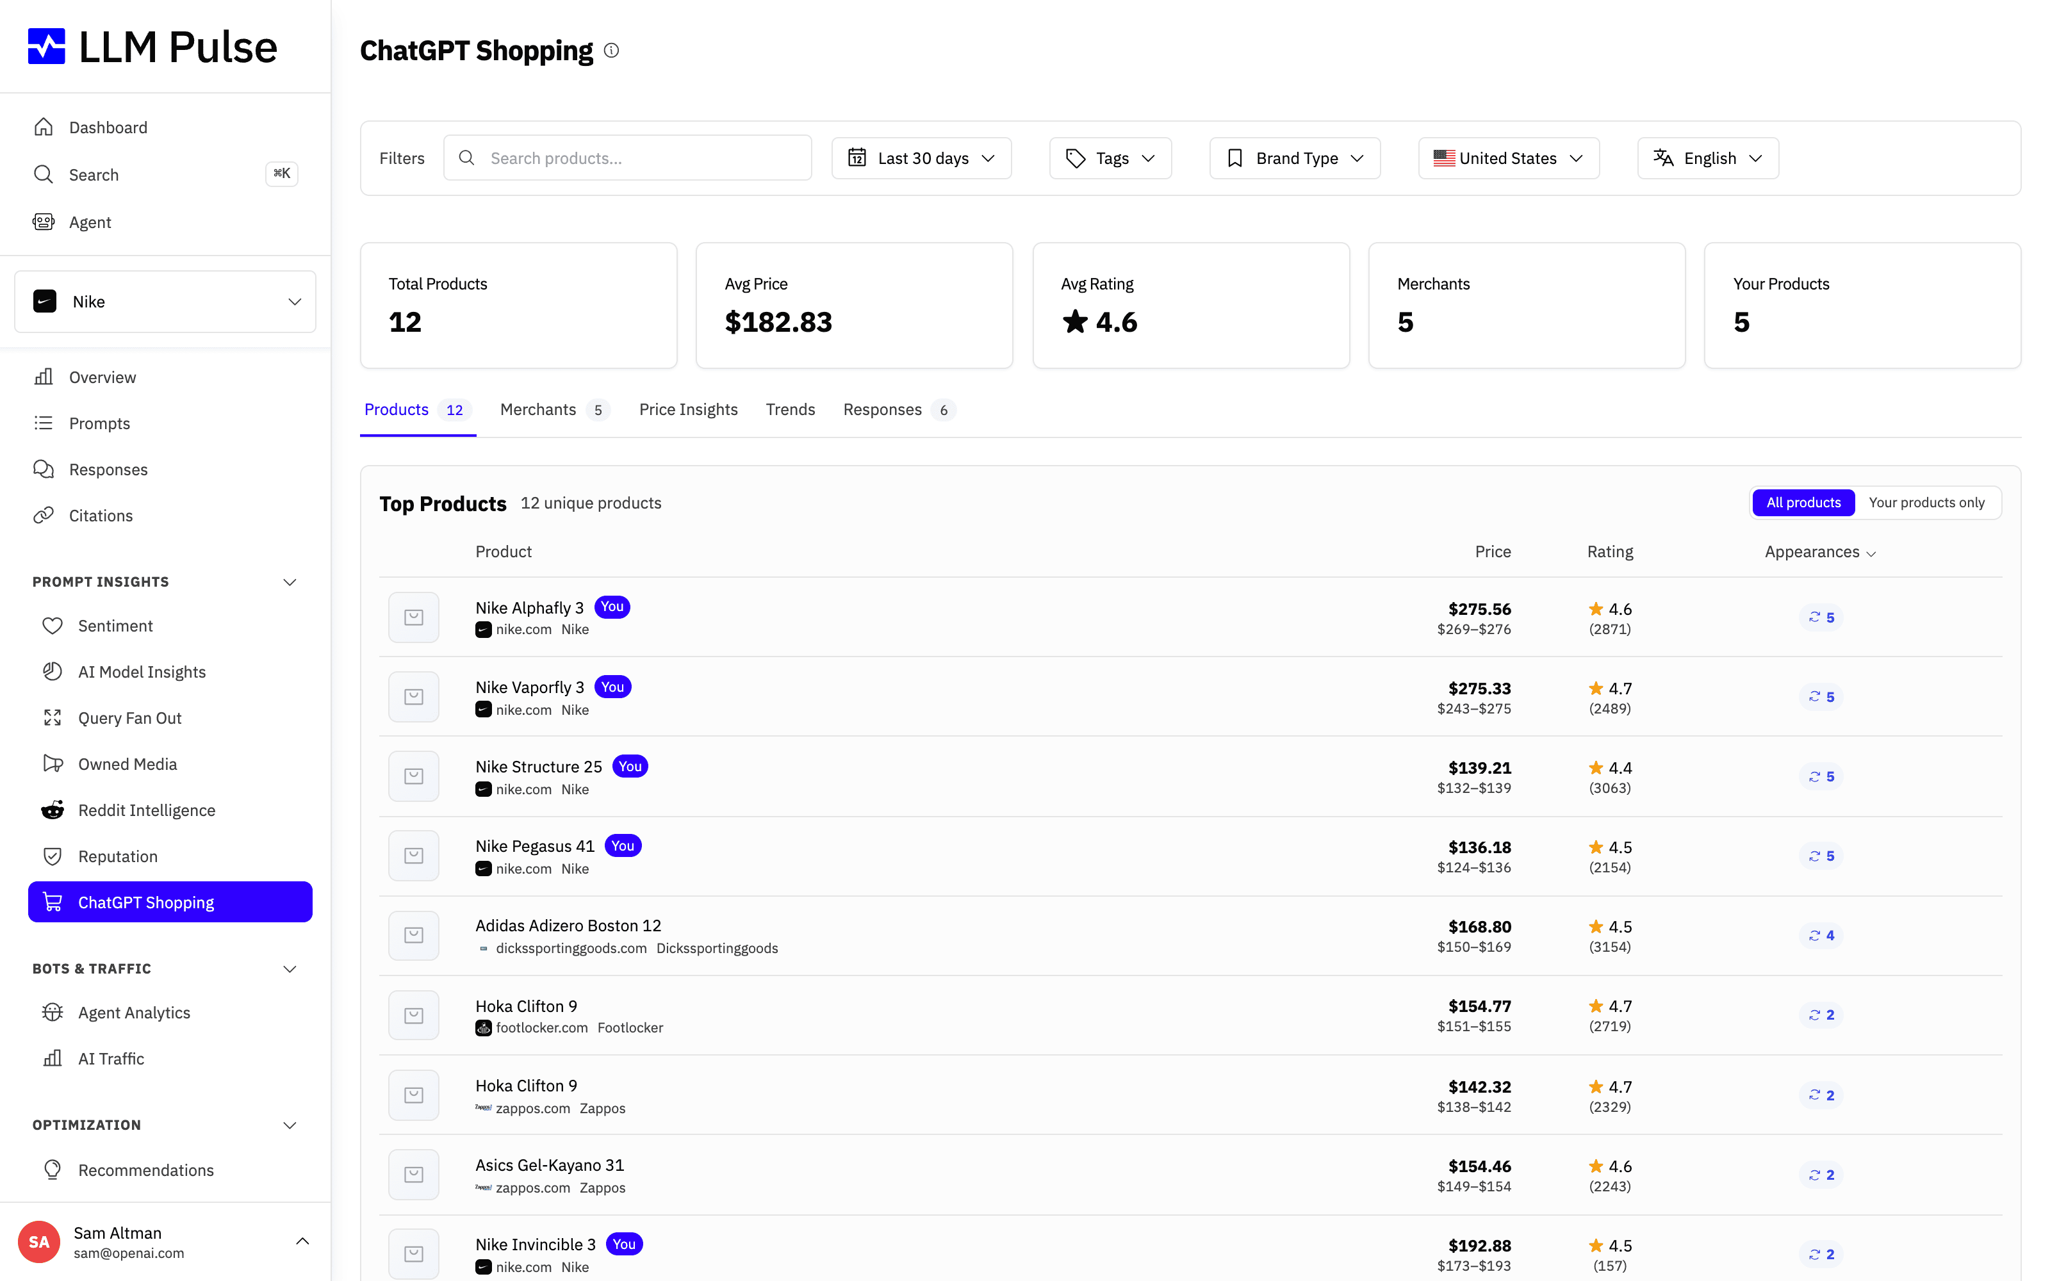Switch to the Products tab

[x=417, y=409]
